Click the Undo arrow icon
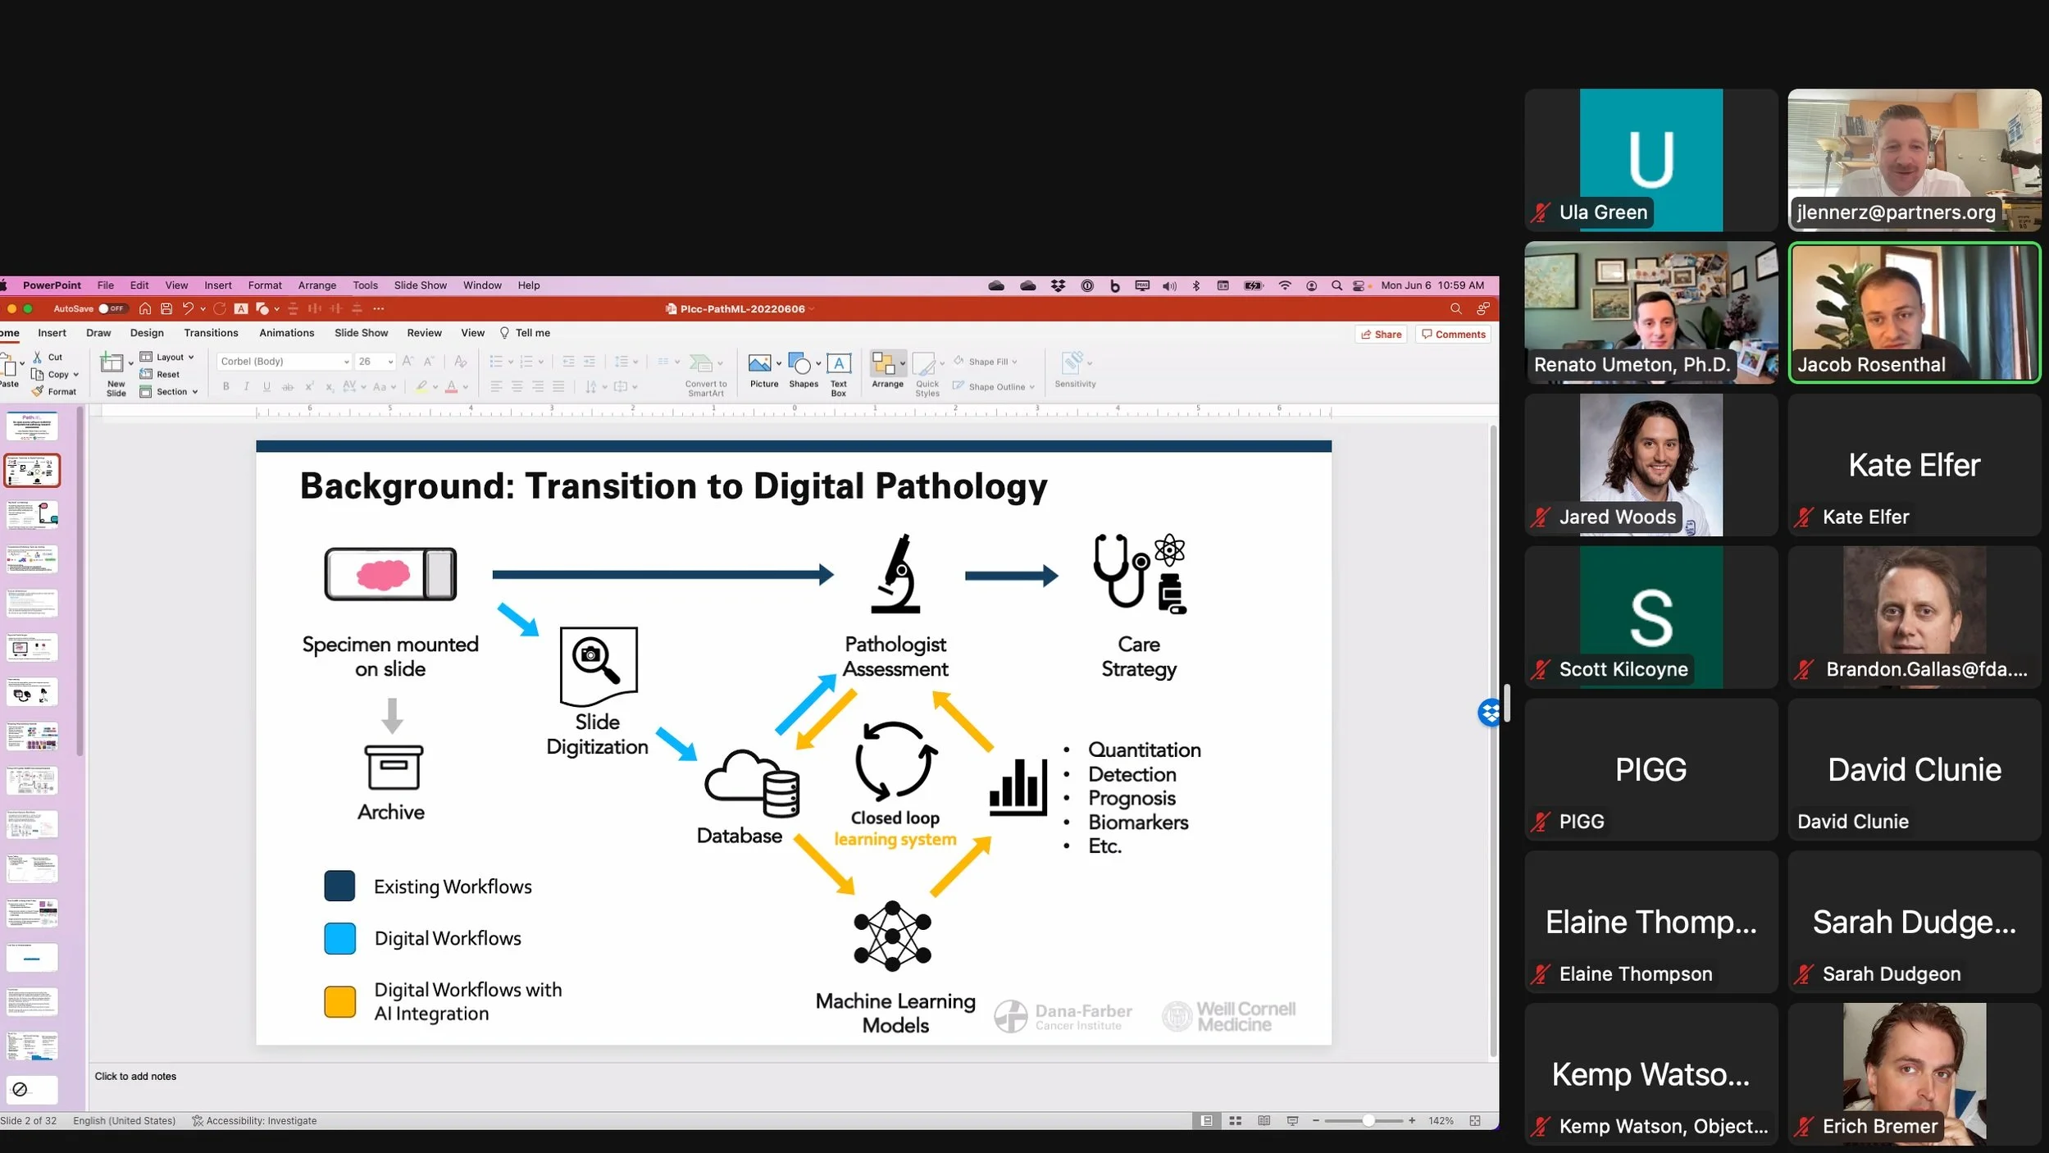Screen dimensions: 2049x1153 [x=188, y=309]
